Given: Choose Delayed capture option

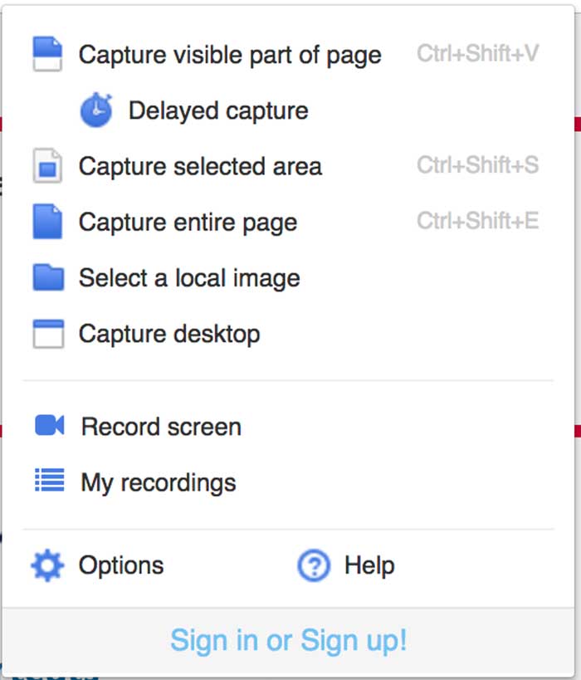Looking at the screenshot, I should click(218, 110).
